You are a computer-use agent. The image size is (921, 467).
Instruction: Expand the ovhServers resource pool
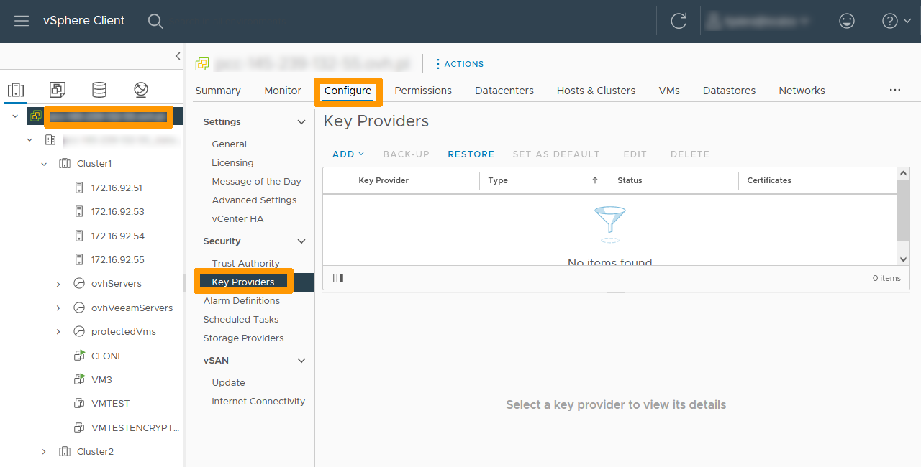point(58,284)
